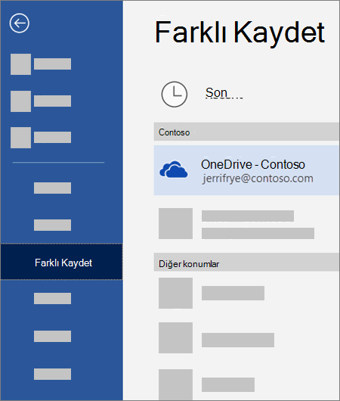Screen dimensions: 340x401
Task: Click the jerrifrye@contoso.com account text
Action: pos(258,179)
